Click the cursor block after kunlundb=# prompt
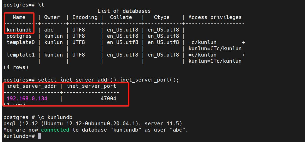The width and height of the screenshot is (305, 142). pyautogui.click(x=39, y=136)
